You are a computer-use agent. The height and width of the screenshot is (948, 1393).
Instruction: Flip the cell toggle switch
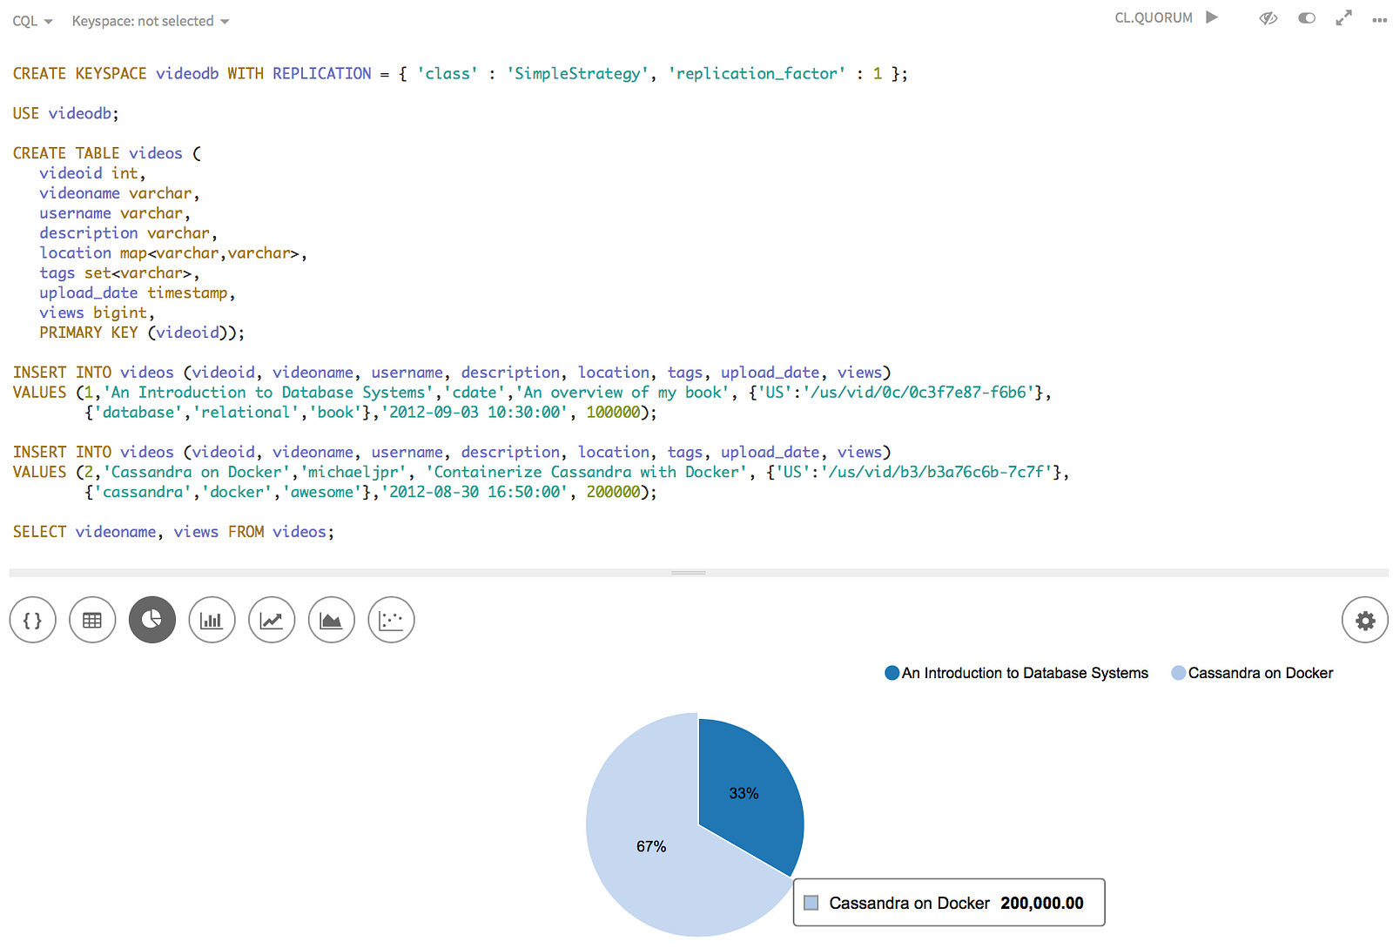click(x=1307, y=18)
